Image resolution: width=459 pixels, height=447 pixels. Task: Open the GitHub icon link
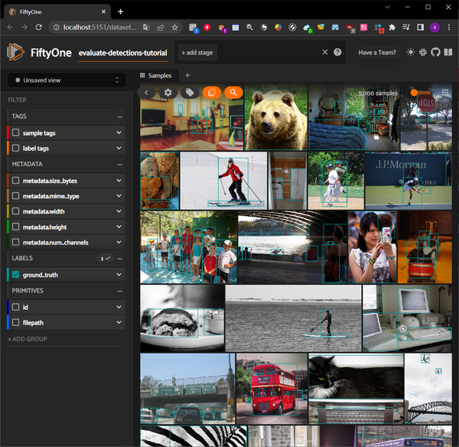click(435, 52)
